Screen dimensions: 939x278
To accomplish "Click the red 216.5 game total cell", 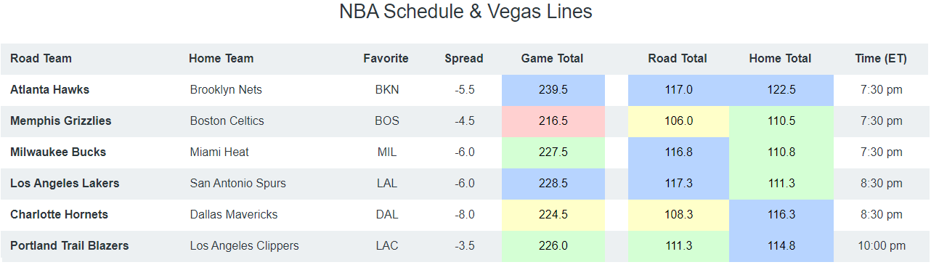I will click(x=553, y=121).
